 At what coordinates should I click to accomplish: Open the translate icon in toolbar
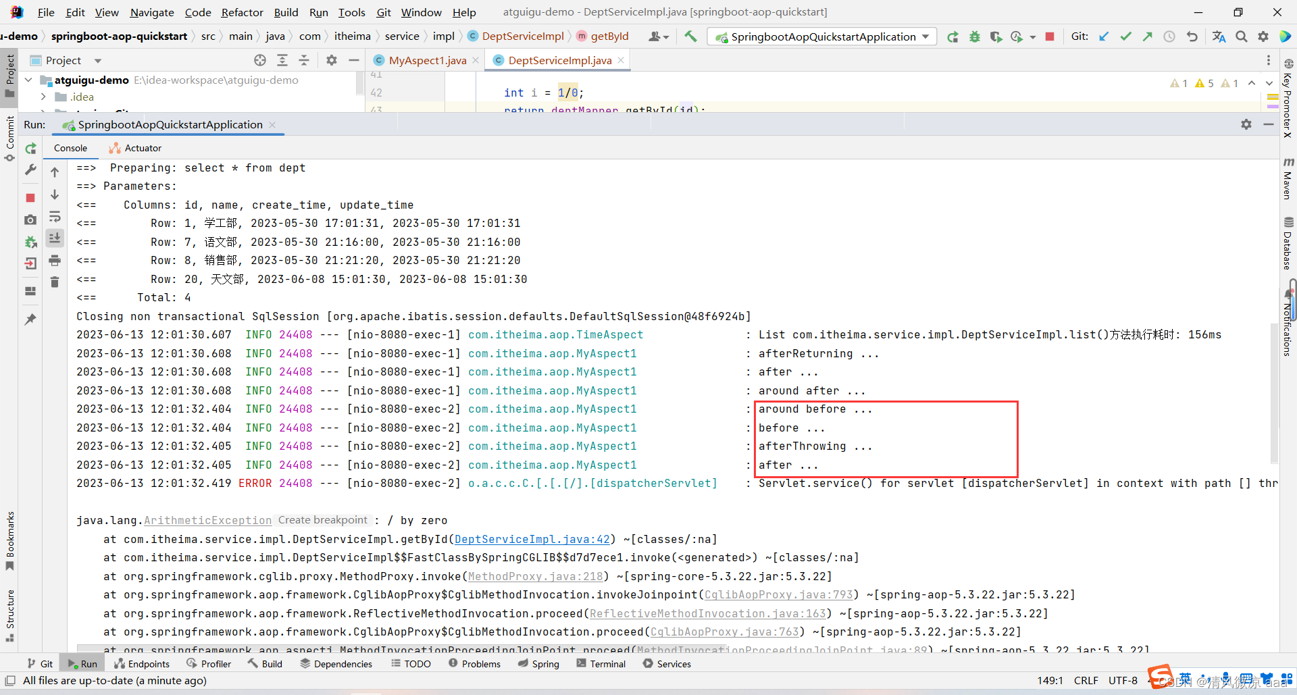coord(1219,36)
